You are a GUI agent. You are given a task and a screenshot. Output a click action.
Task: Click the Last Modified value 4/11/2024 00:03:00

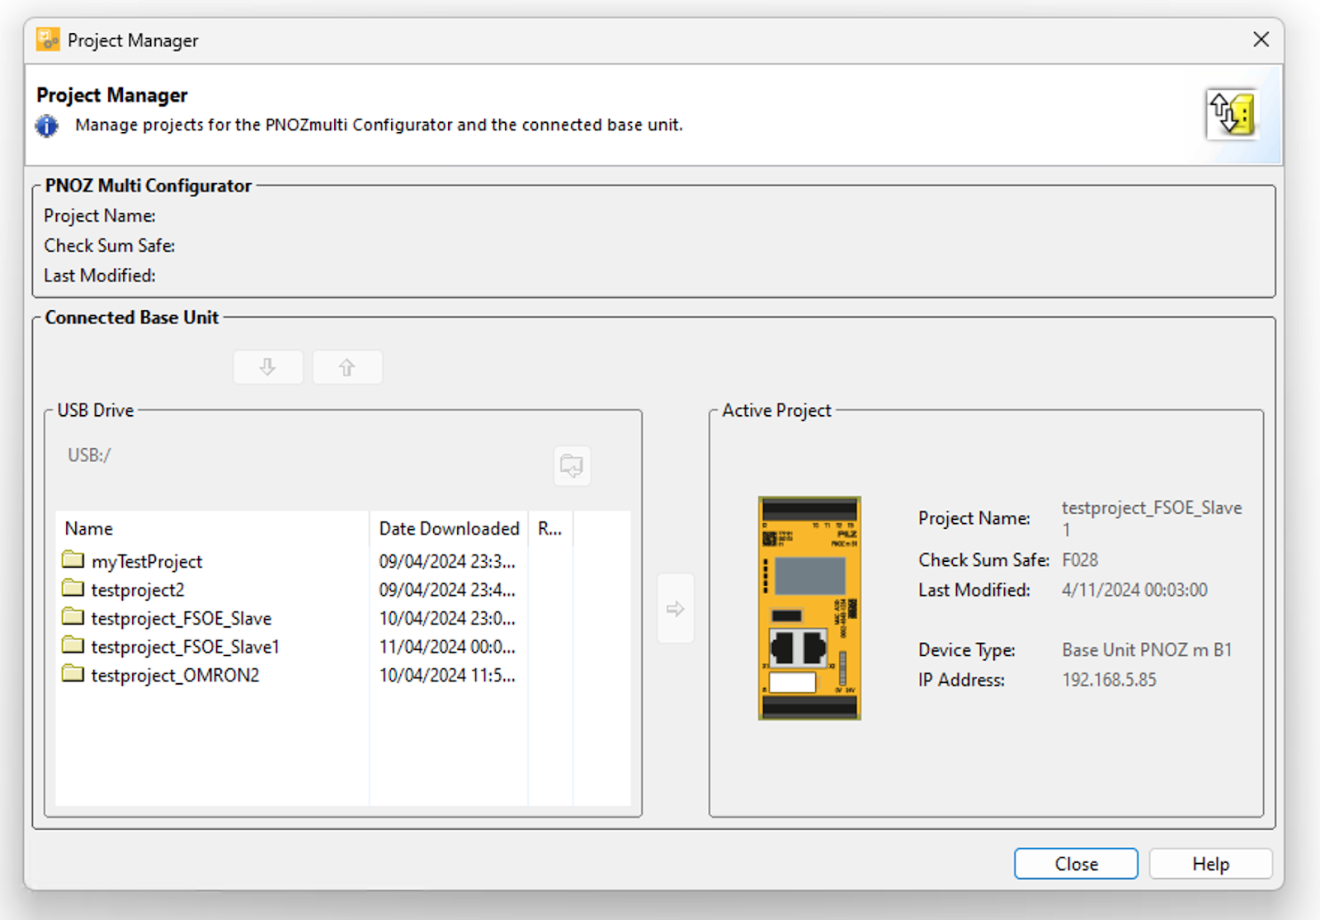1134,590
